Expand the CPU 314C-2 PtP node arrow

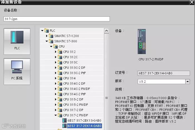tap(56, 94)
